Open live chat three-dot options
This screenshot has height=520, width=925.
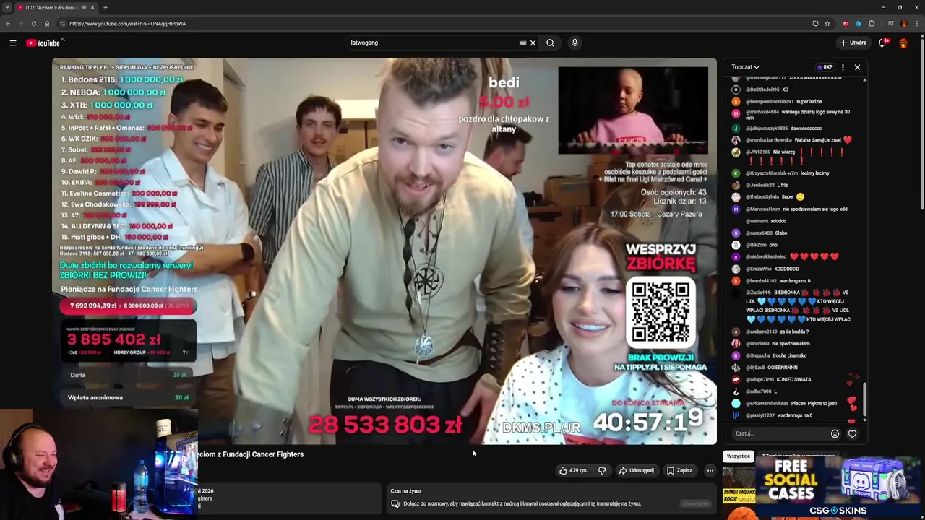click(843, 67)
